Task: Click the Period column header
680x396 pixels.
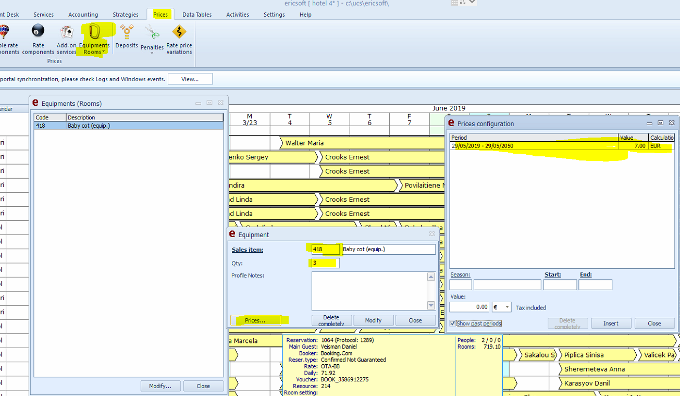Action: [x=534, y=138]
